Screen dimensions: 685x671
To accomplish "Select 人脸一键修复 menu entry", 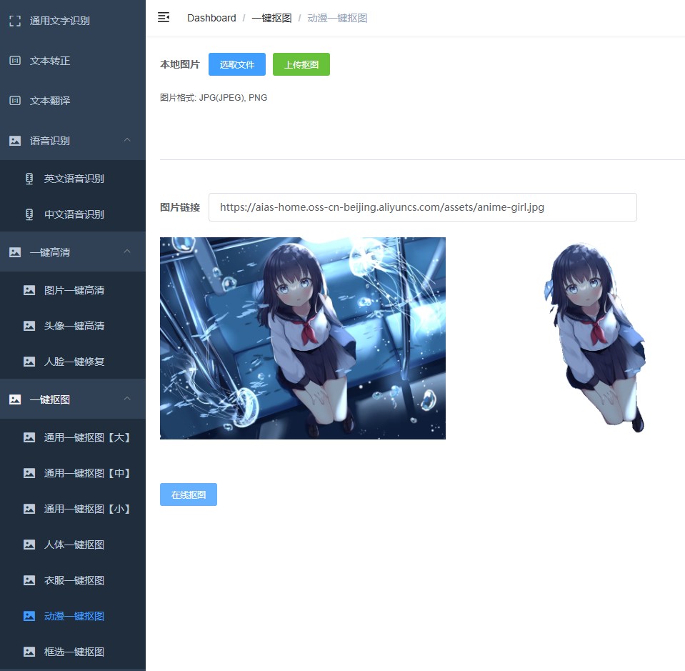I will pos(73,362).
